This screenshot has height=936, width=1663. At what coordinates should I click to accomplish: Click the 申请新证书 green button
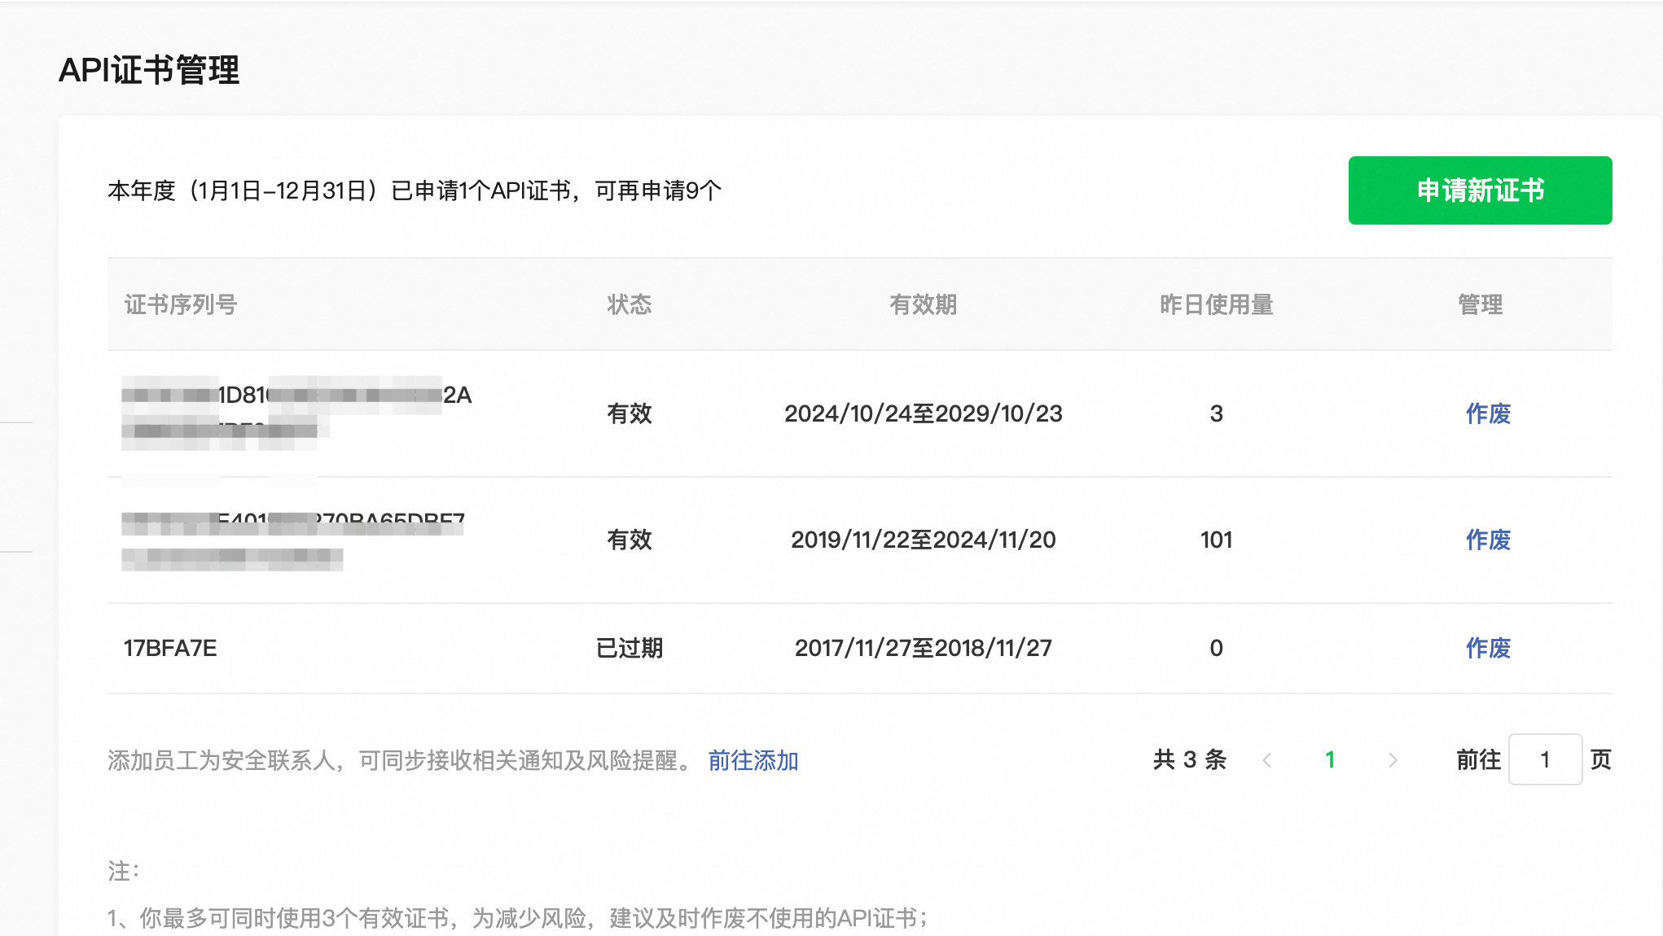[1480, 190]
